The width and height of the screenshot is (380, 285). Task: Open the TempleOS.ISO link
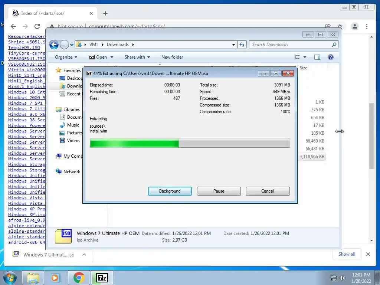[24, 47]
